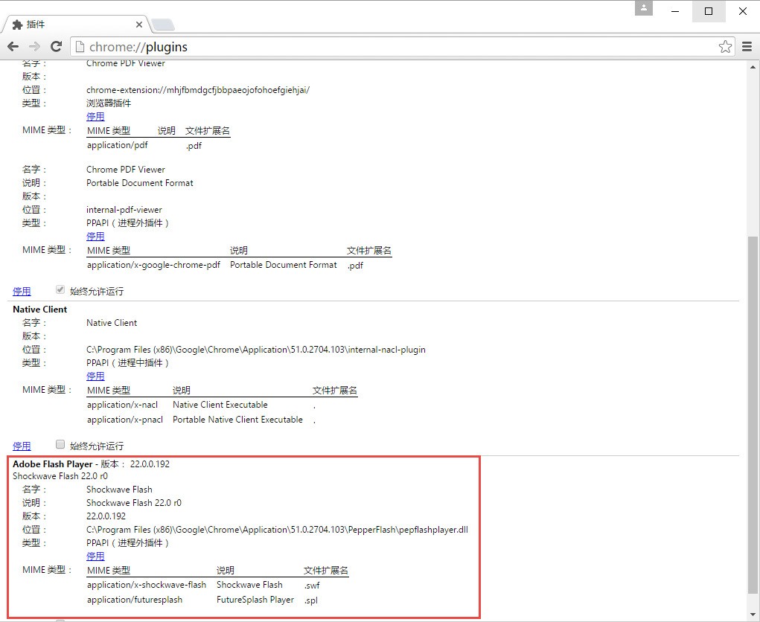Click the FutureSplash Player description
The width and height of the screenshot is (760, 622).
coord(255,600)
